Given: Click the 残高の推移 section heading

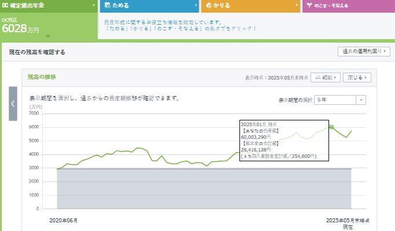Looking at the screenshot, I should tap(42, 77).
